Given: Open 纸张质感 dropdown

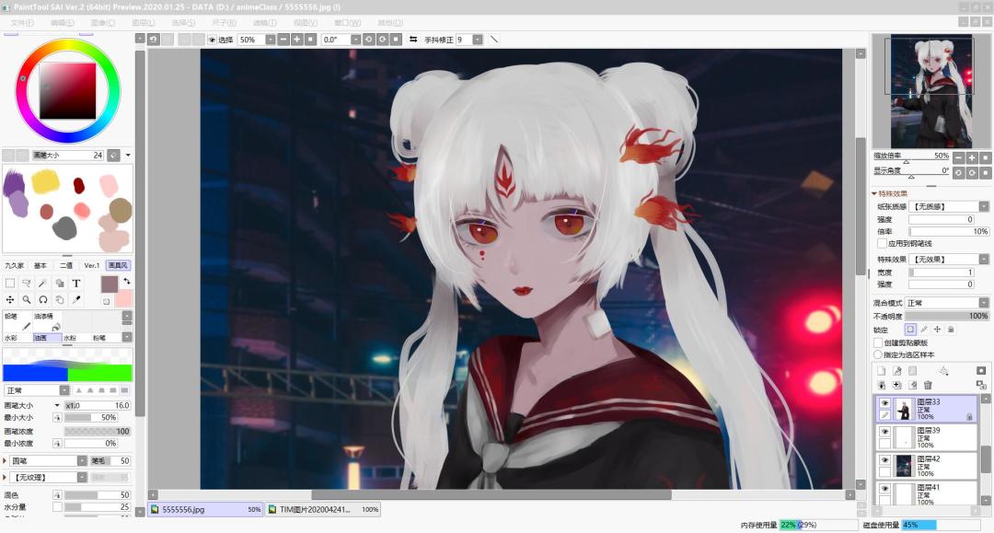Looking at the screenshot, I should [x=984, y=206].
